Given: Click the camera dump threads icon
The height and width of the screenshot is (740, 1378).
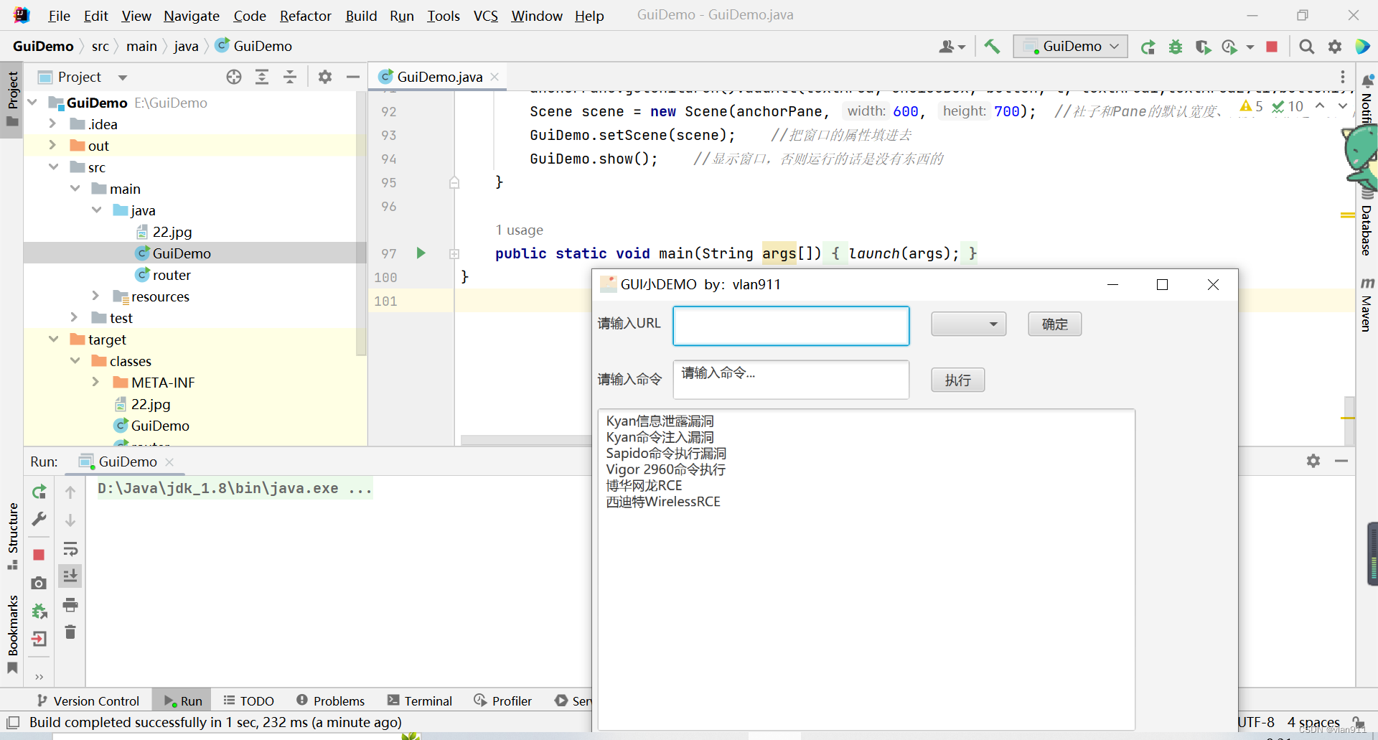Looking at the screenshot, I should click(39, 583).
